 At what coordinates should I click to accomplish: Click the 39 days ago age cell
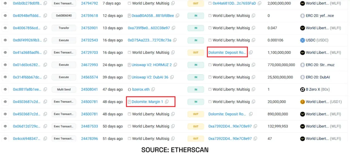(x=113, y=77)
